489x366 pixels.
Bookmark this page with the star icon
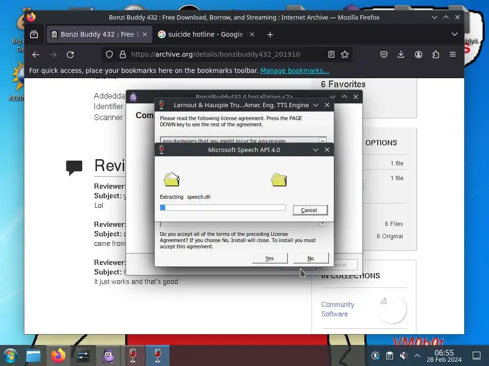[345, 54]
